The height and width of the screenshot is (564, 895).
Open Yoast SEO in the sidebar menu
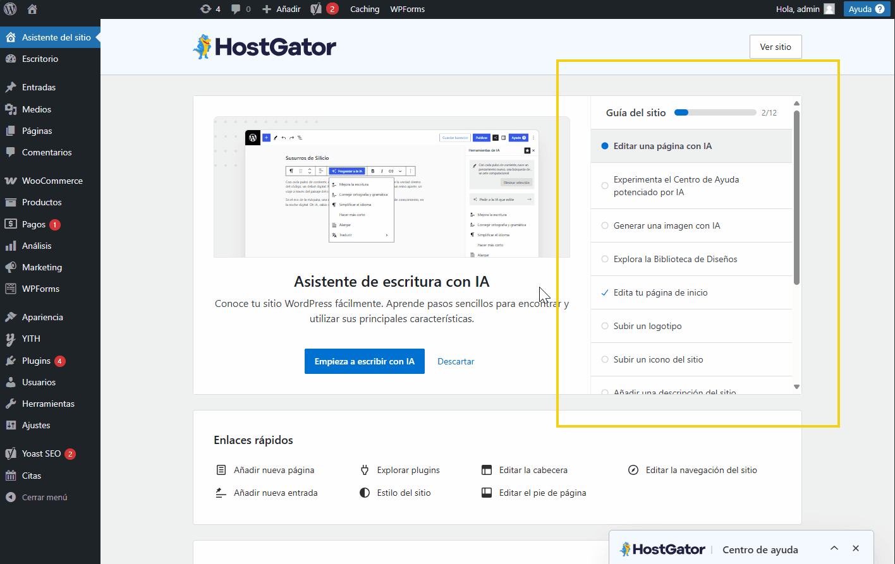(50, 453)
